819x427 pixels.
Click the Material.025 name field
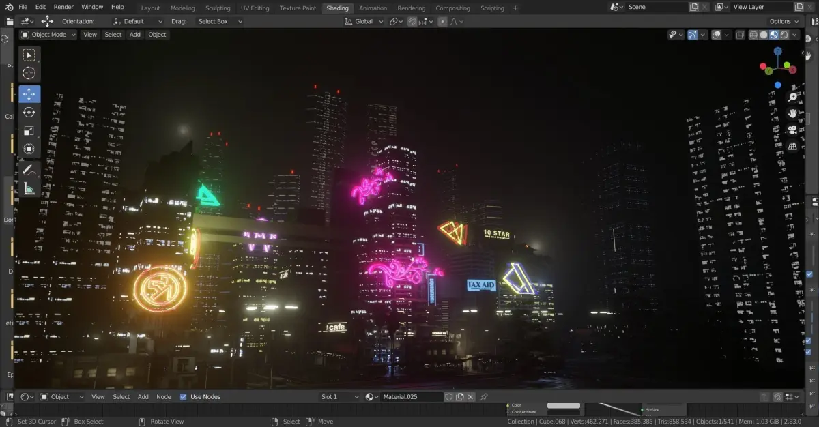point(412,396)
